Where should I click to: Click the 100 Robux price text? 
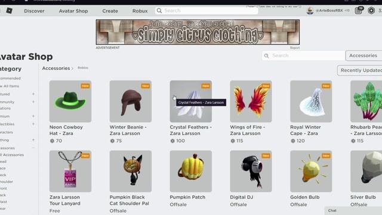pos(180,141)
